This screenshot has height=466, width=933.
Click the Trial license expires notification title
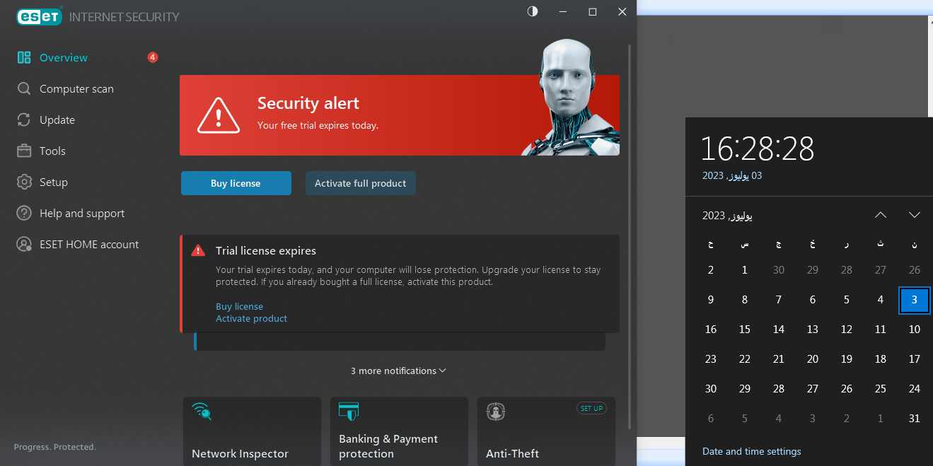(x=266, y=251)
